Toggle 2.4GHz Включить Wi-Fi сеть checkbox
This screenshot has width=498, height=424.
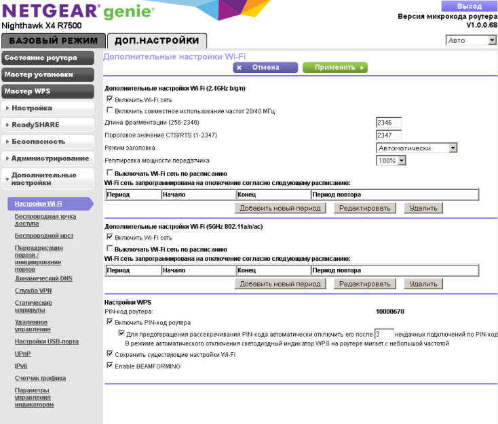tap(110, 99)
